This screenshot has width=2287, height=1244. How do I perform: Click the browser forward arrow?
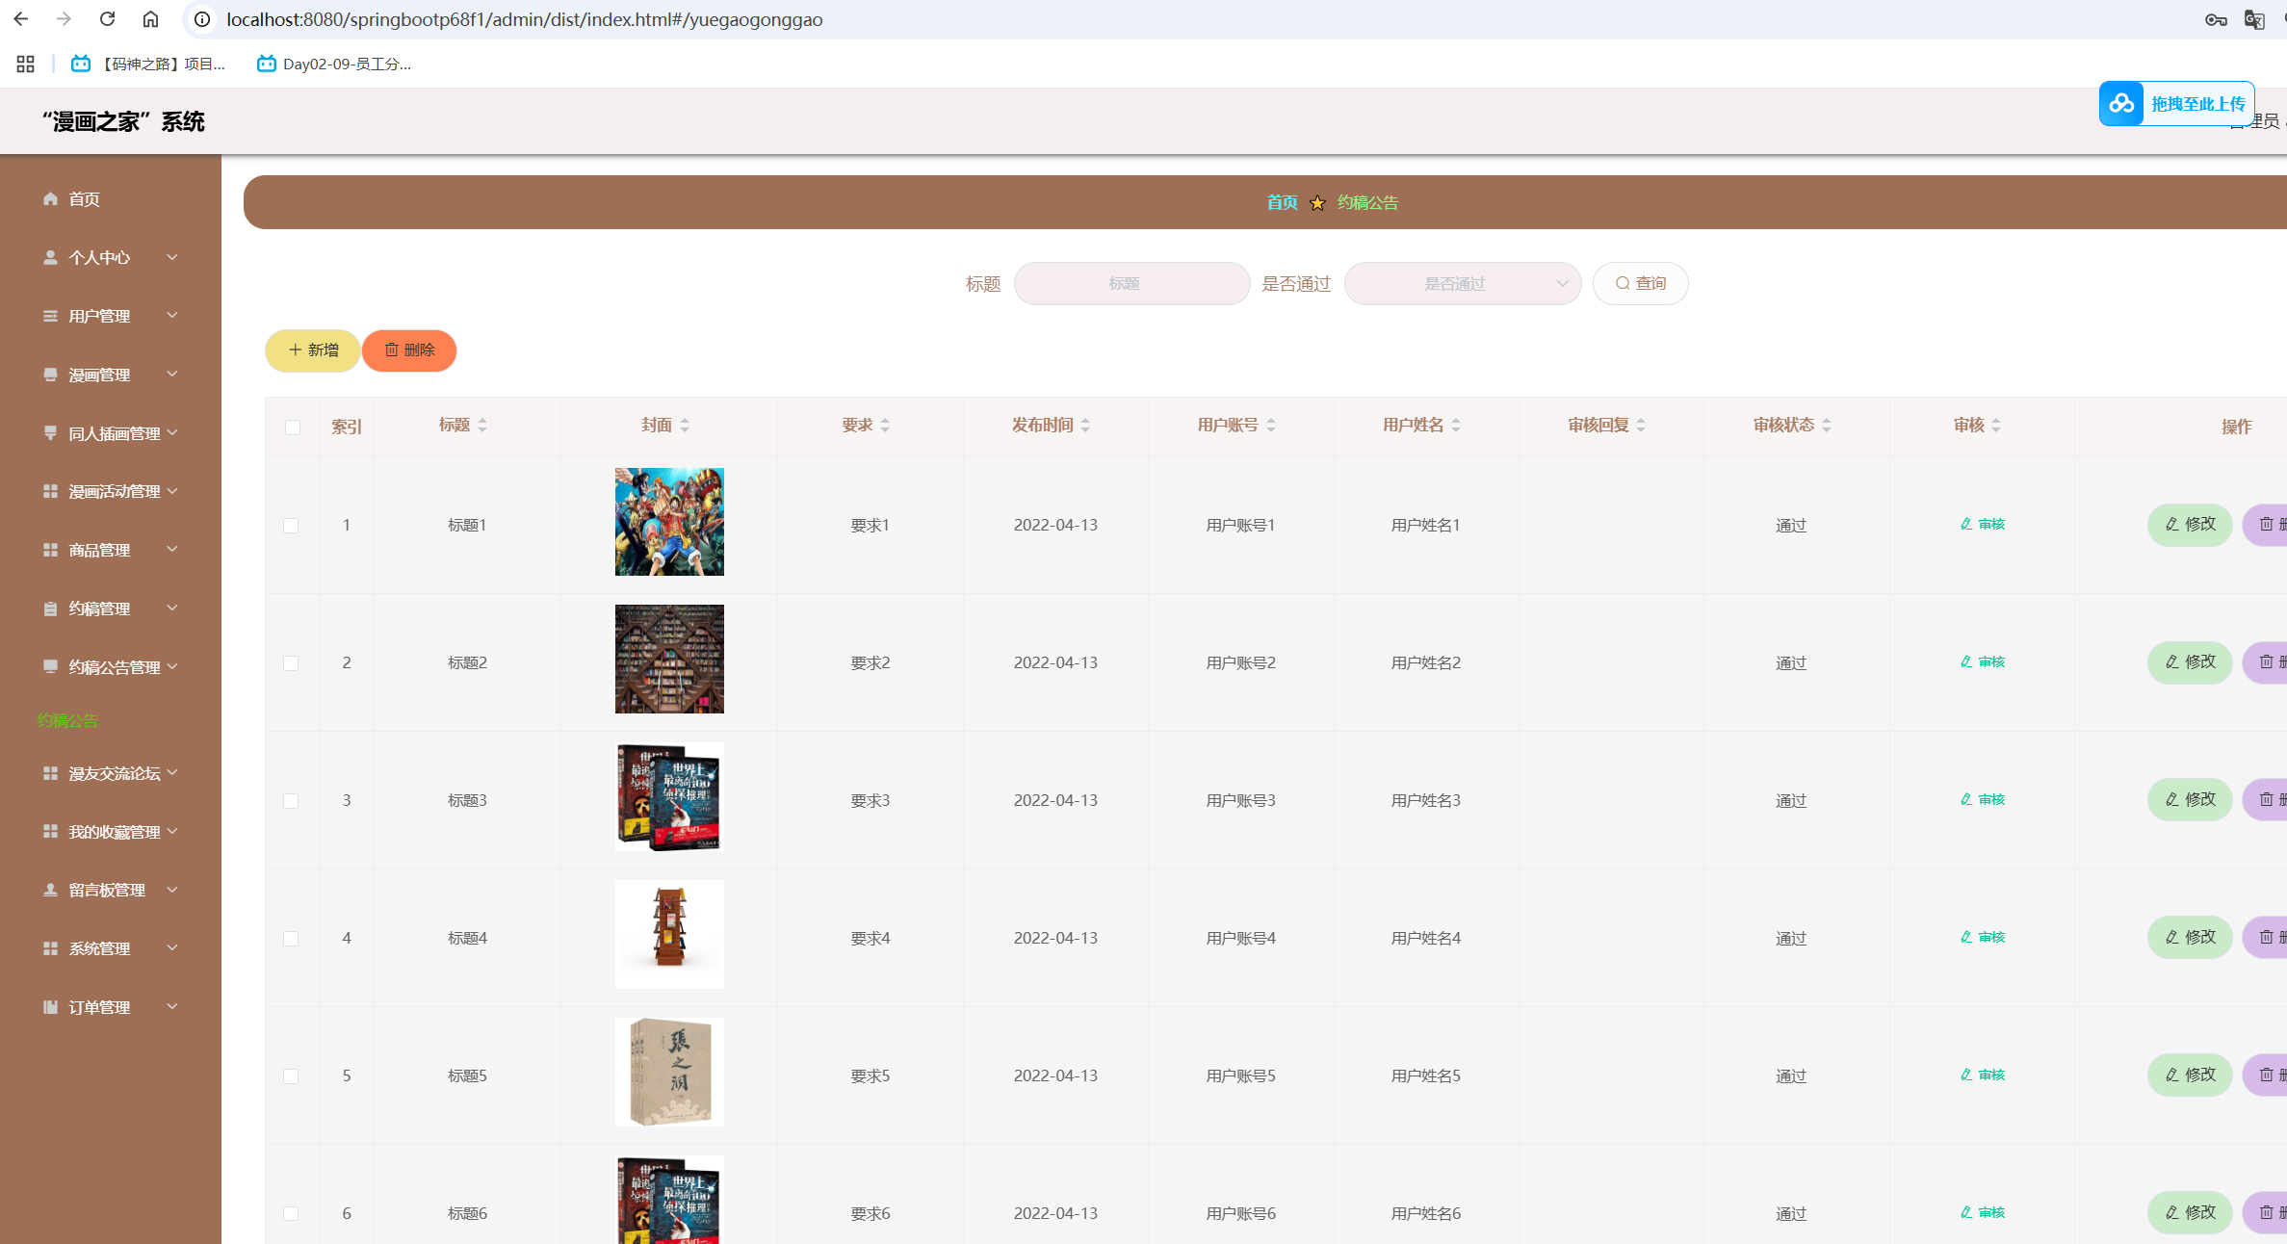click(x=64, y=19)
